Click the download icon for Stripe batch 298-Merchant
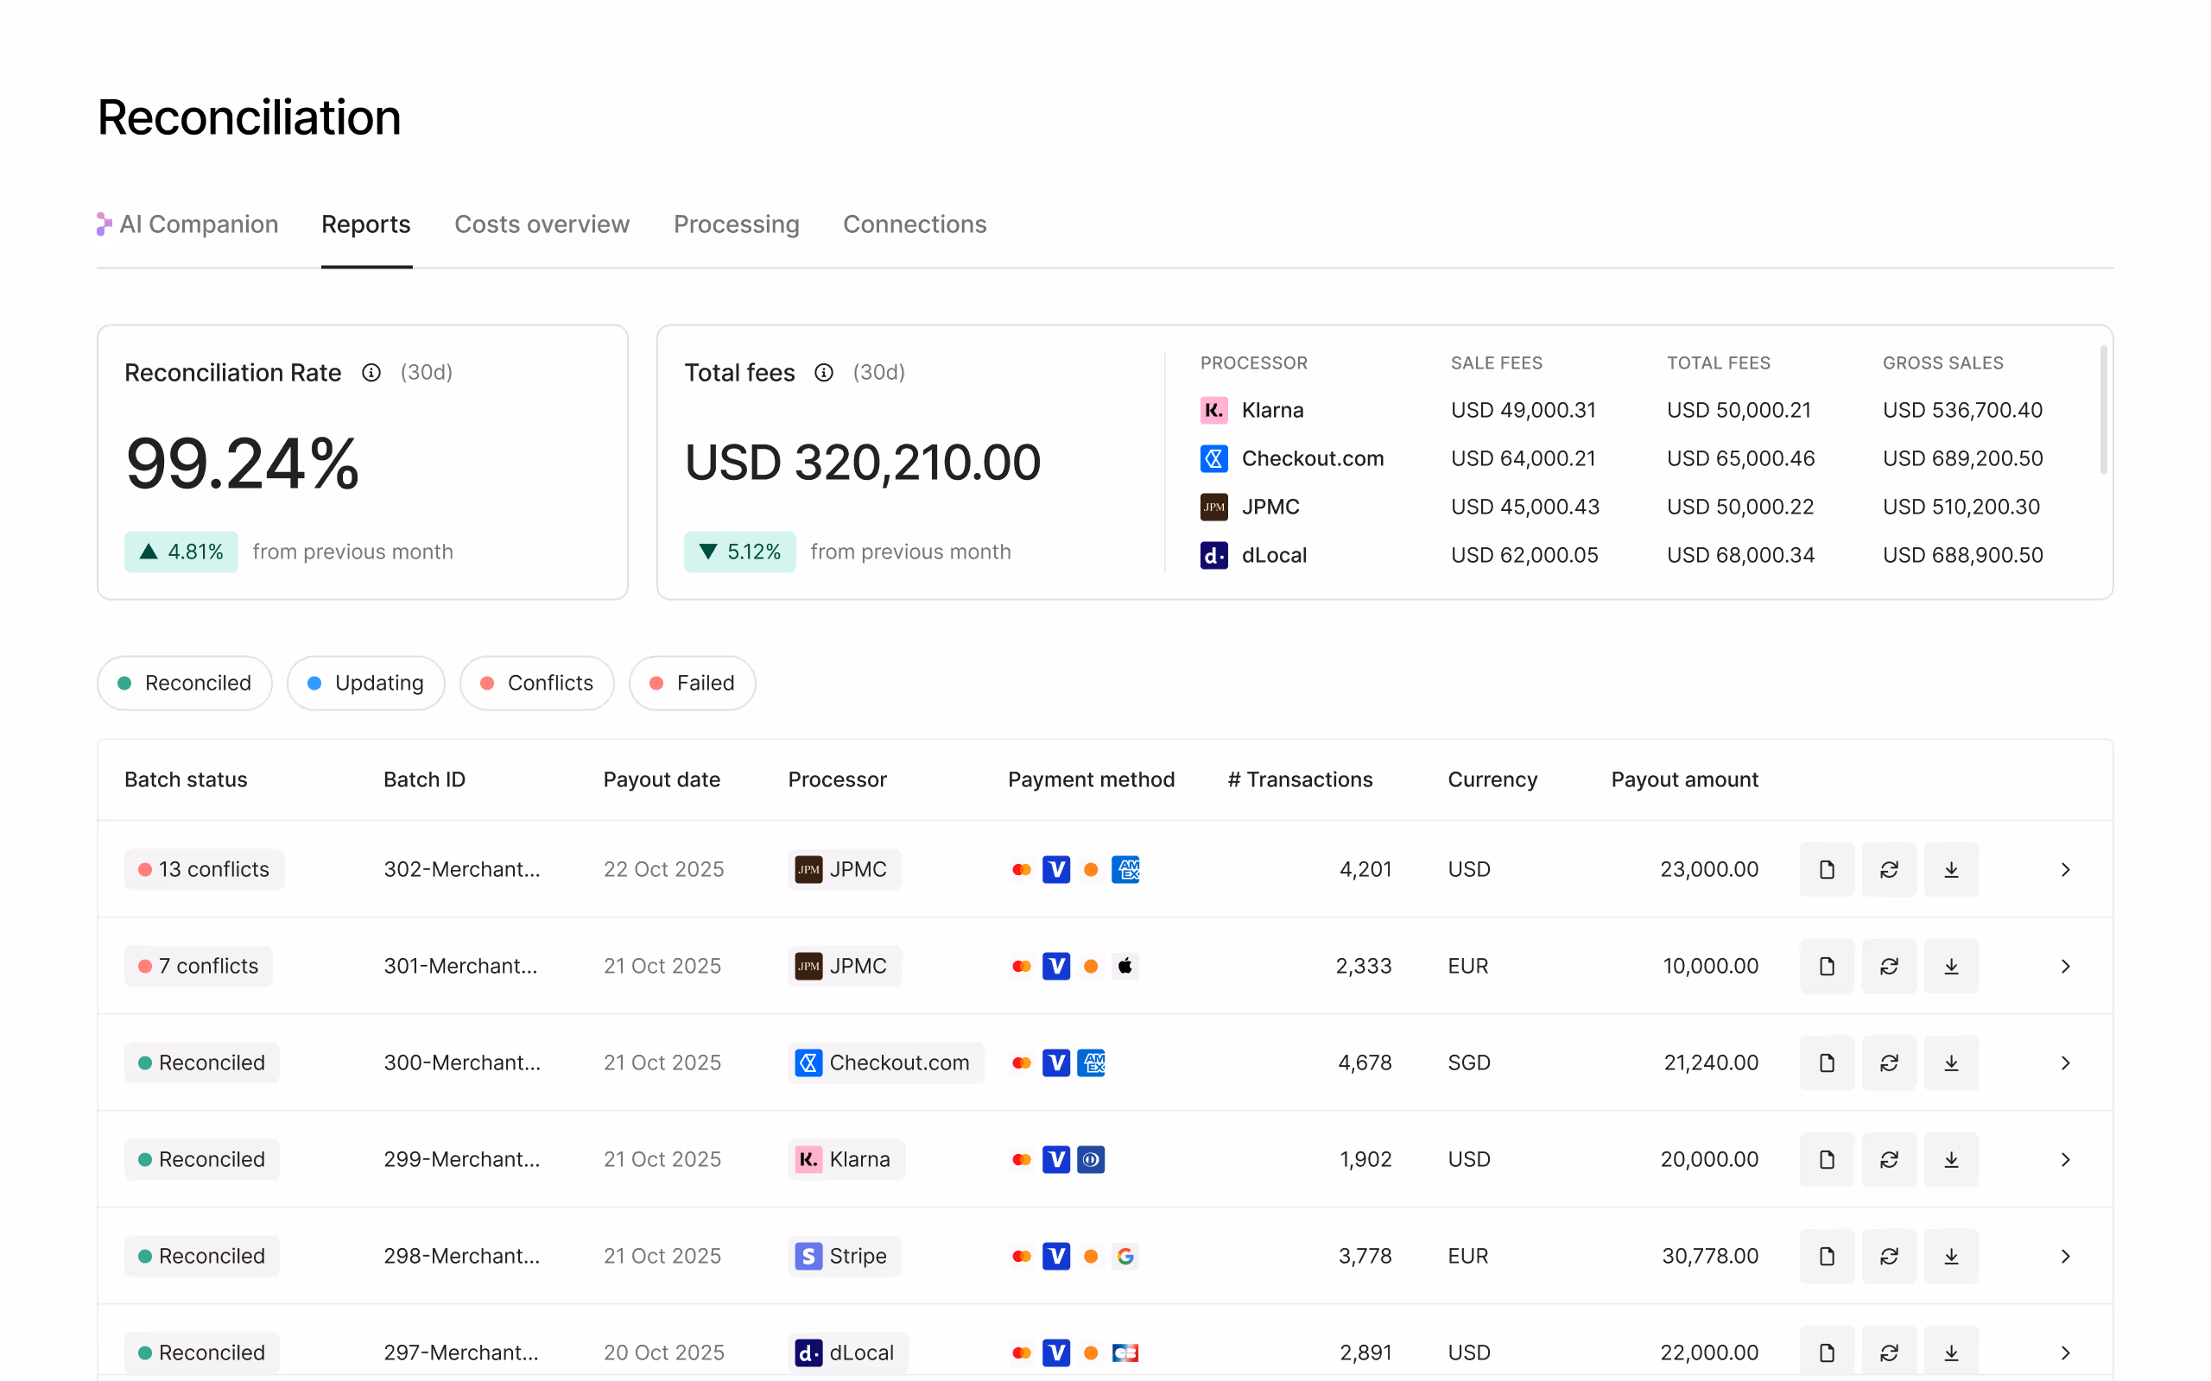This screenshot has height=1381, width=2211. click(x=1951, y=1257)
